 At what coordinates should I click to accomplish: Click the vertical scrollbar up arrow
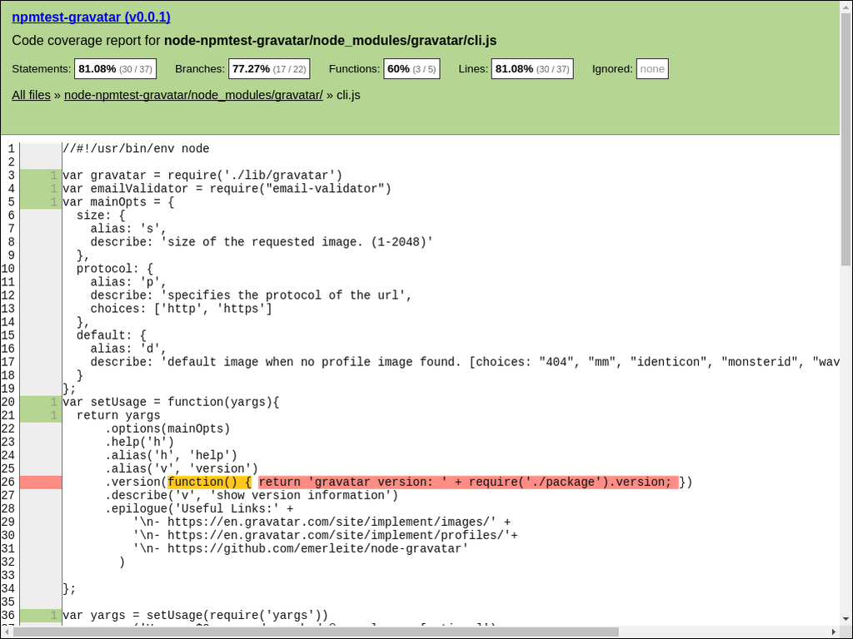pyautogui.click(x=846, y=7)
